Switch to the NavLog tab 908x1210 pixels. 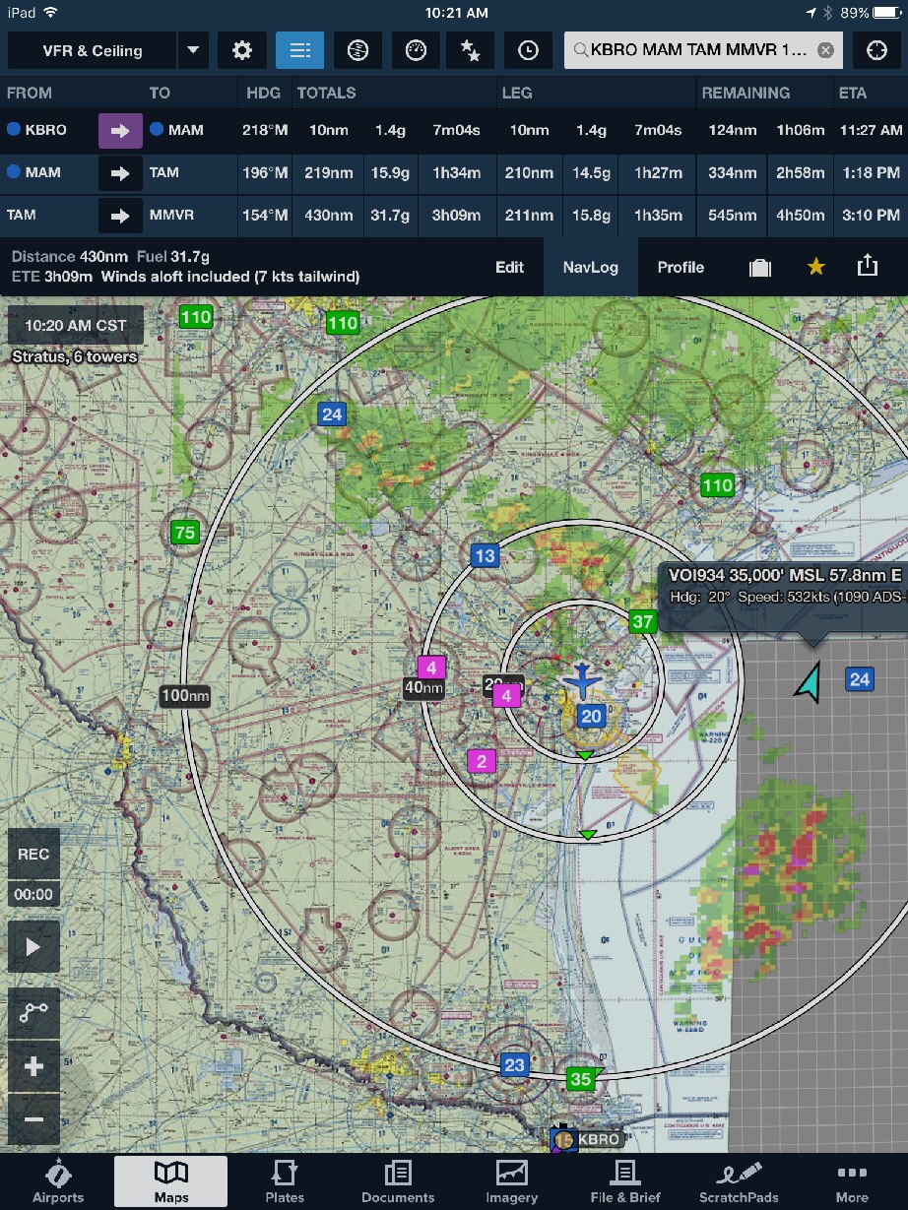(x=589, y=267)
